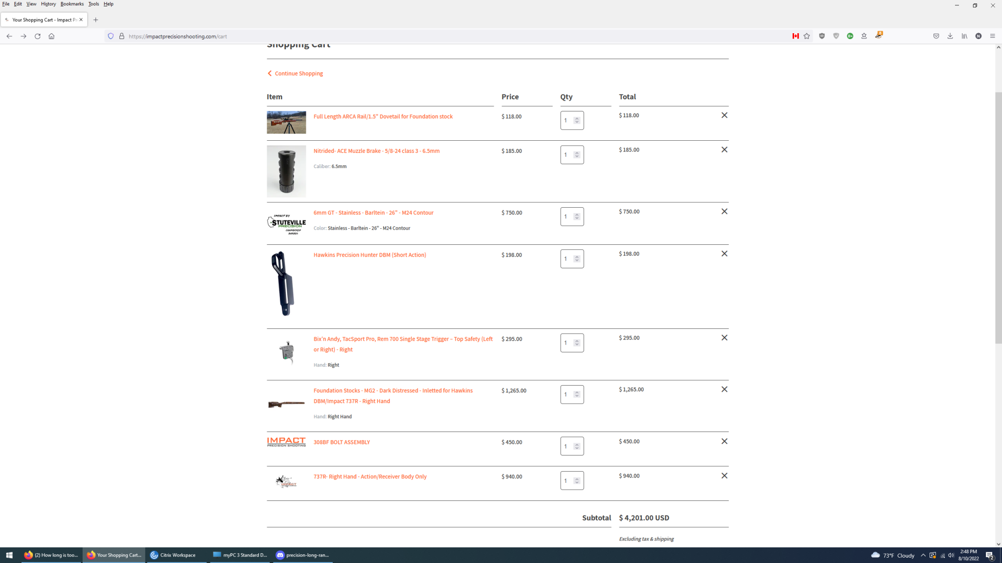Adjust quantity stepper for Bix'n Andy trigger
Image resolution: width=1002 pixels, height=563 pixels.
coord(577,343)
